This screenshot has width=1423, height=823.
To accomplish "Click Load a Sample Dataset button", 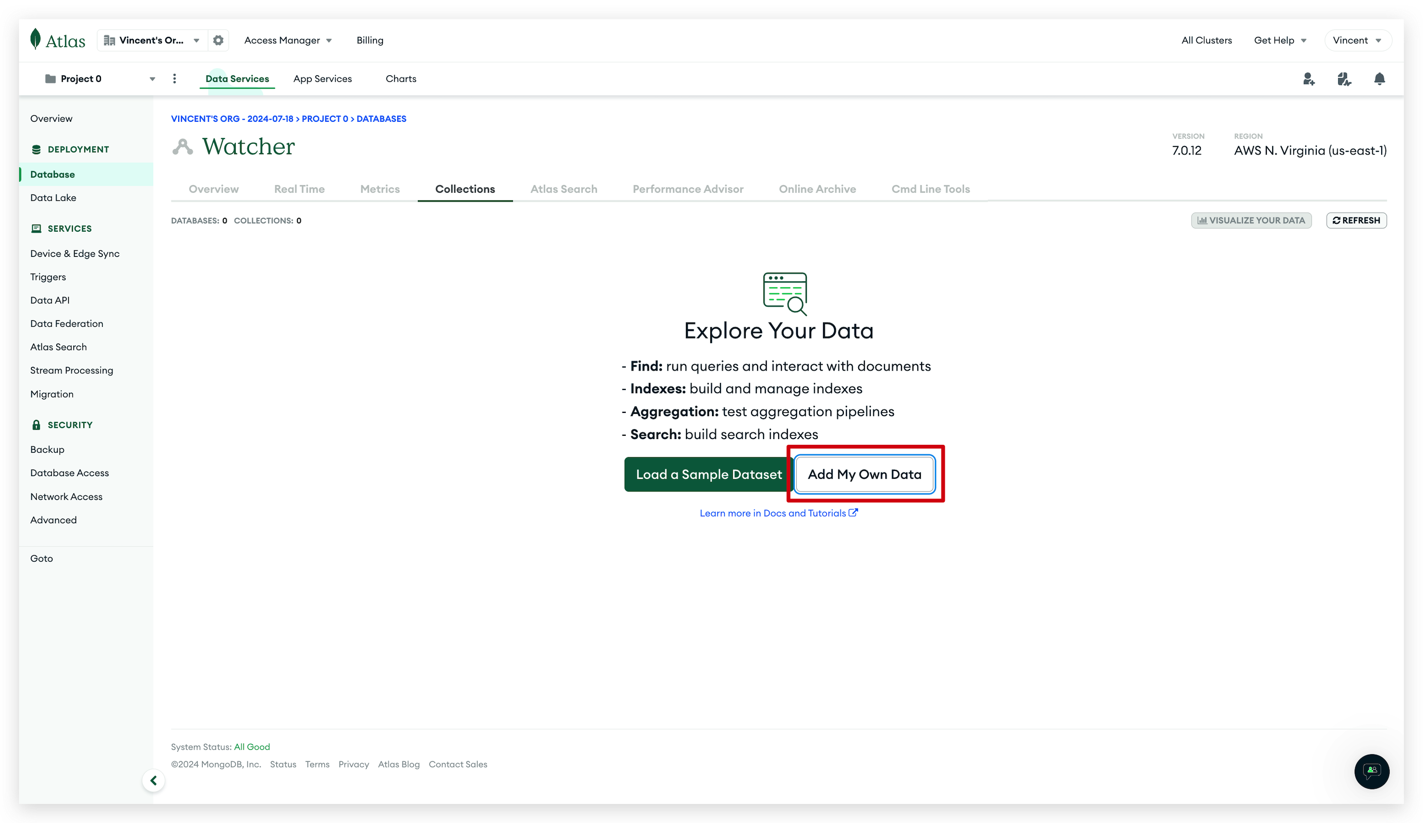I will click(x=709, y=474).
